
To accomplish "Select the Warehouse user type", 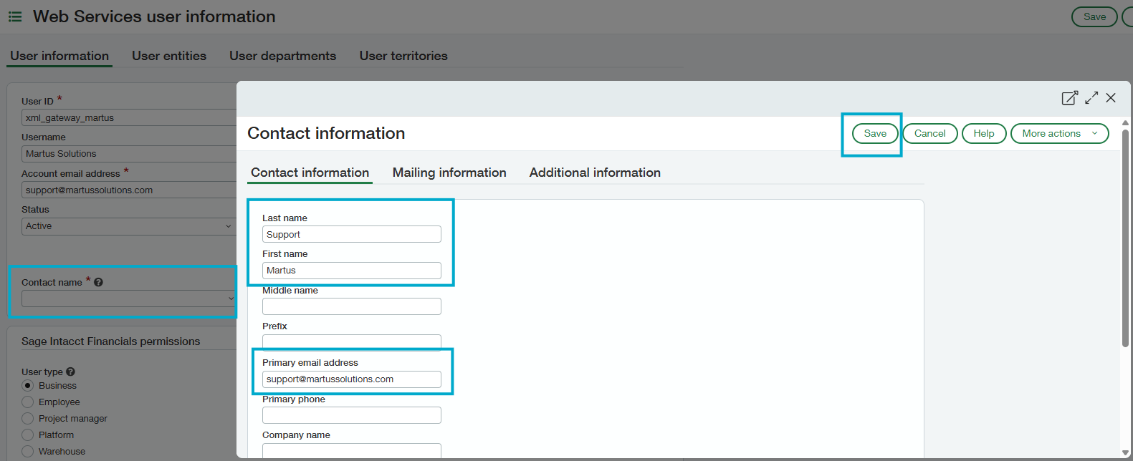I will 28,452.
